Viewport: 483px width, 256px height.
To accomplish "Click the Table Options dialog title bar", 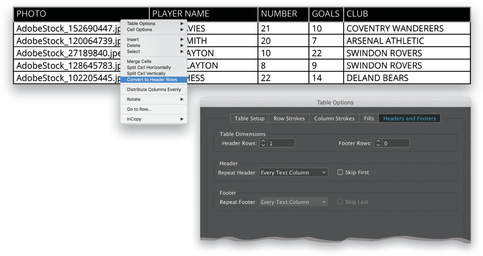I will [335, 102].
